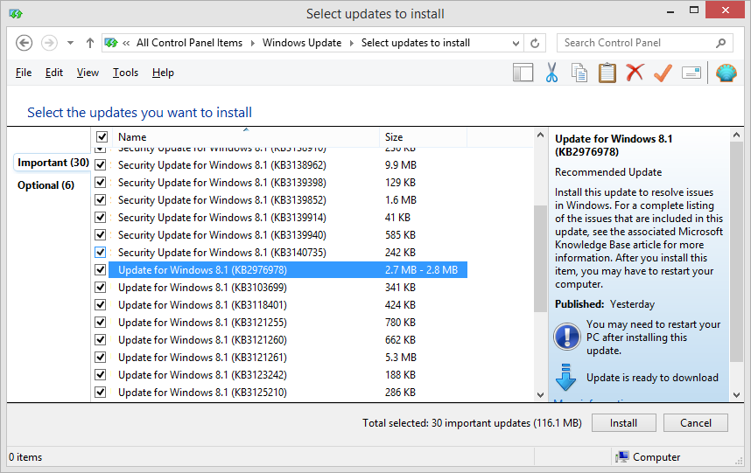Open the Edit menu
Screen dimensions: 751x473
pyautogui.click(x=54, y=73)
